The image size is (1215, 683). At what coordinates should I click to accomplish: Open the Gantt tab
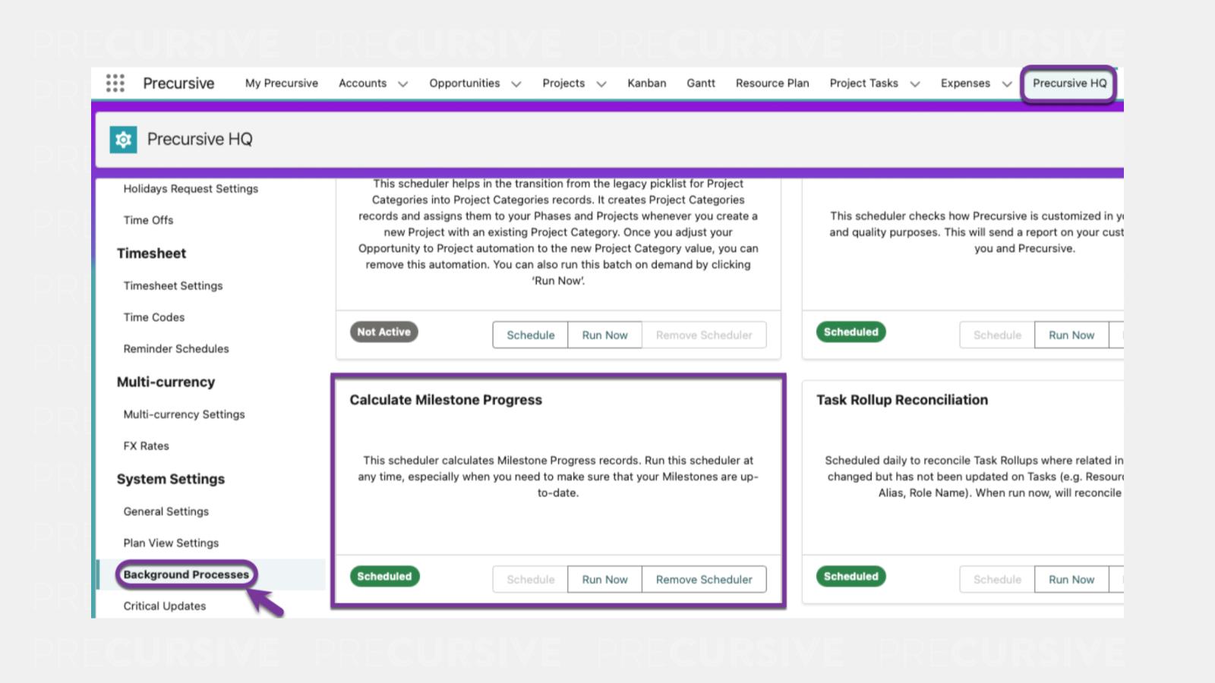700,83
